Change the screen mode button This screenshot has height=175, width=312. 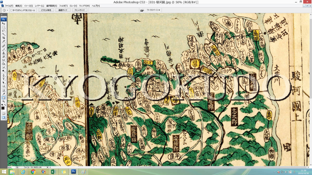click(4, 117)
